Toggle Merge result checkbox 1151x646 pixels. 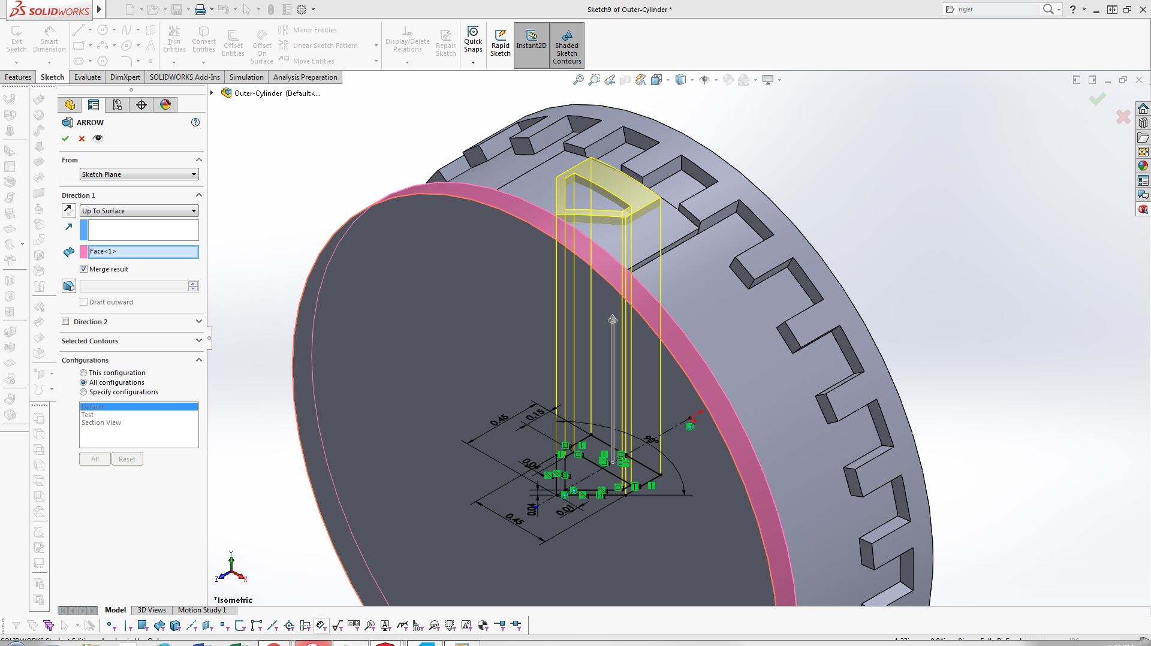(x=84, y=269)
